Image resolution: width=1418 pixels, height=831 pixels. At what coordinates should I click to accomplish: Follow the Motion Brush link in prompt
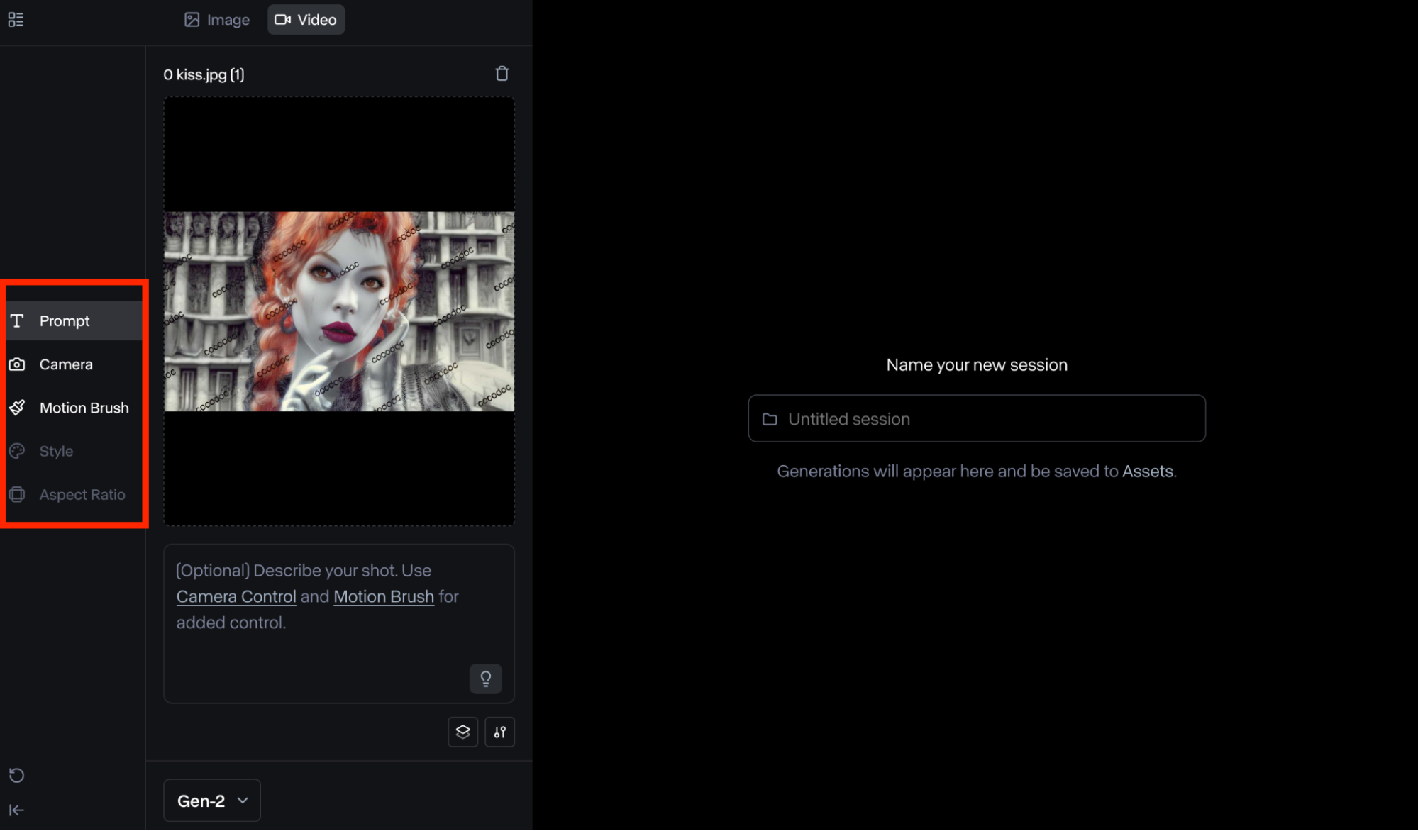tap(384, 596)
